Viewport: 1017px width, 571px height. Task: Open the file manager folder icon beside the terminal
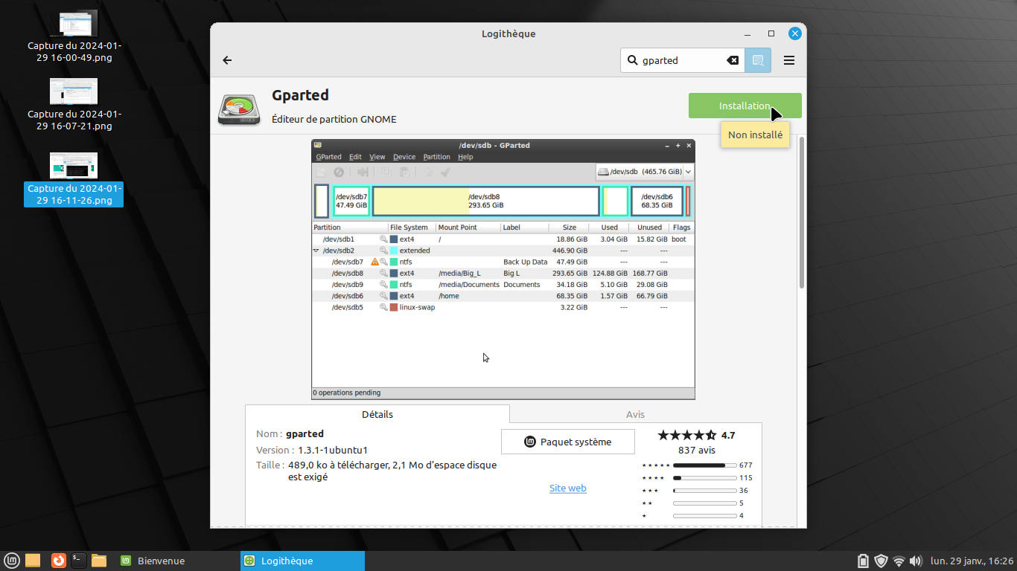(99, 561)
